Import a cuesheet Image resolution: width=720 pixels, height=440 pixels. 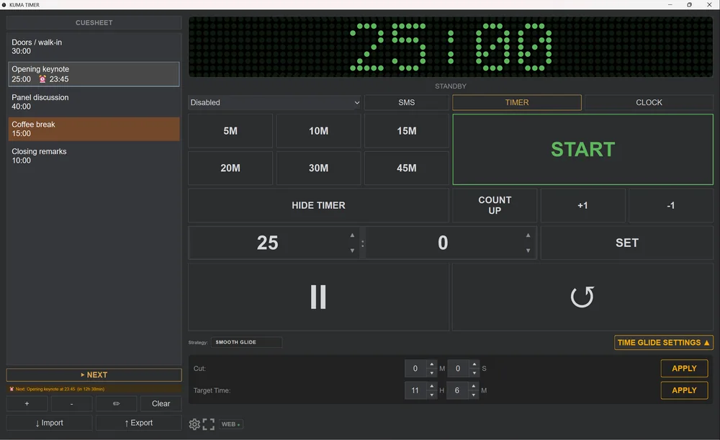pyautogui.click(x=49, y=423)
